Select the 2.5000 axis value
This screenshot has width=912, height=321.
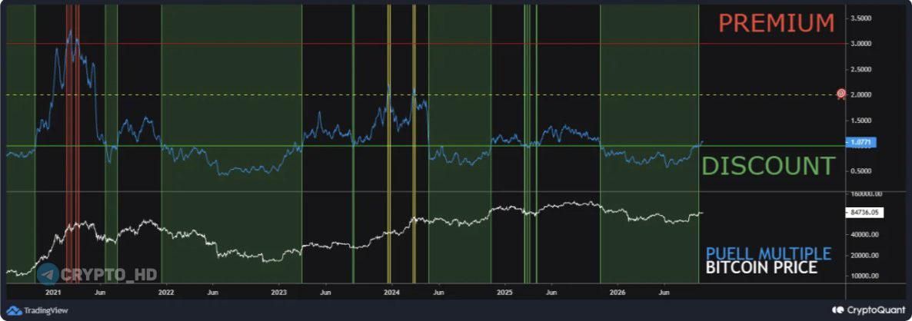(861, 69)
